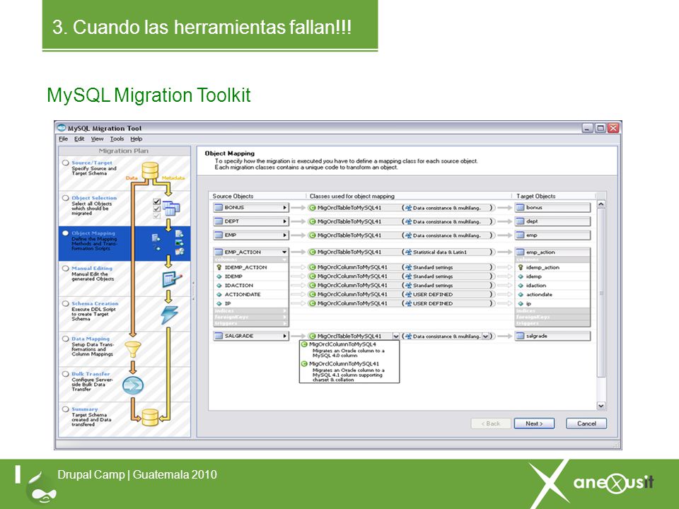Click the target database cylinder icon
679x509 pixels.
point(150,417)
